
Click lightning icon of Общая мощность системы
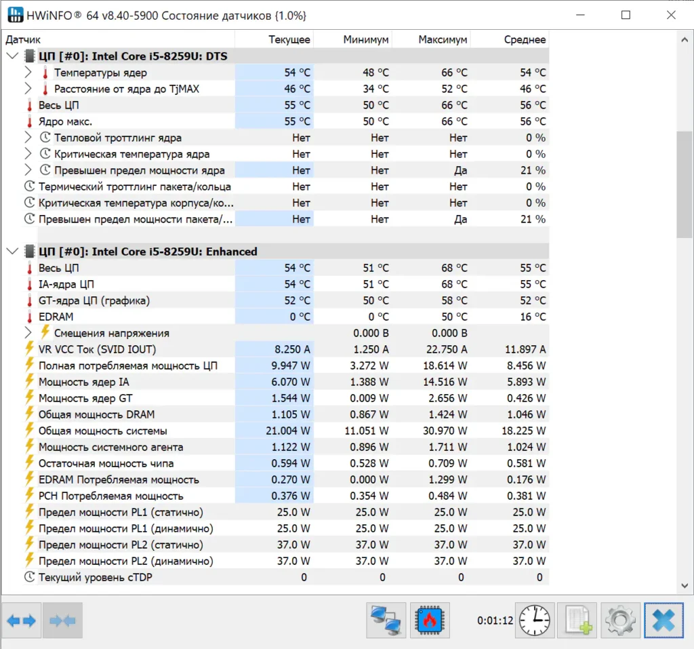[x=29, y=430]
